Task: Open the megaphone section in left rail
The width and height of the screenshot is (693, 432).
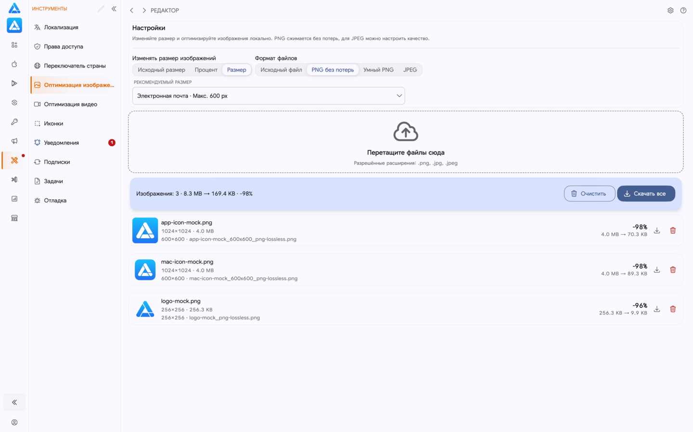Action: [14, 141]
